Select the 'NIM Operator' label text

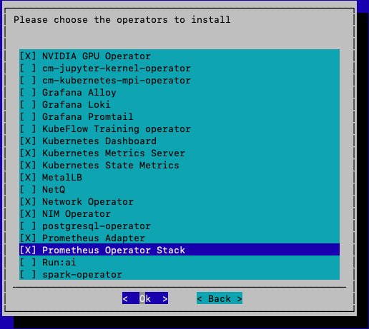tap(77, 214)
